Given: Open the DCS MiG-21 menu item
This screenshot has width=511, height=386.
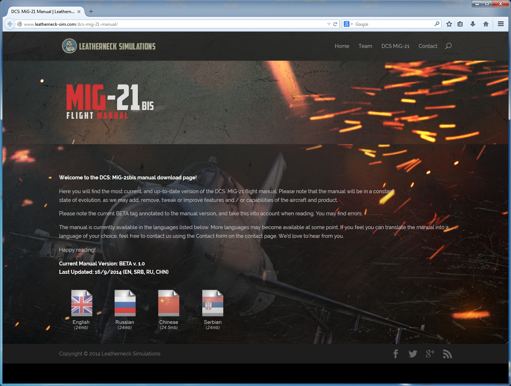Looking at the screenshot, I should tap(395, 46).
